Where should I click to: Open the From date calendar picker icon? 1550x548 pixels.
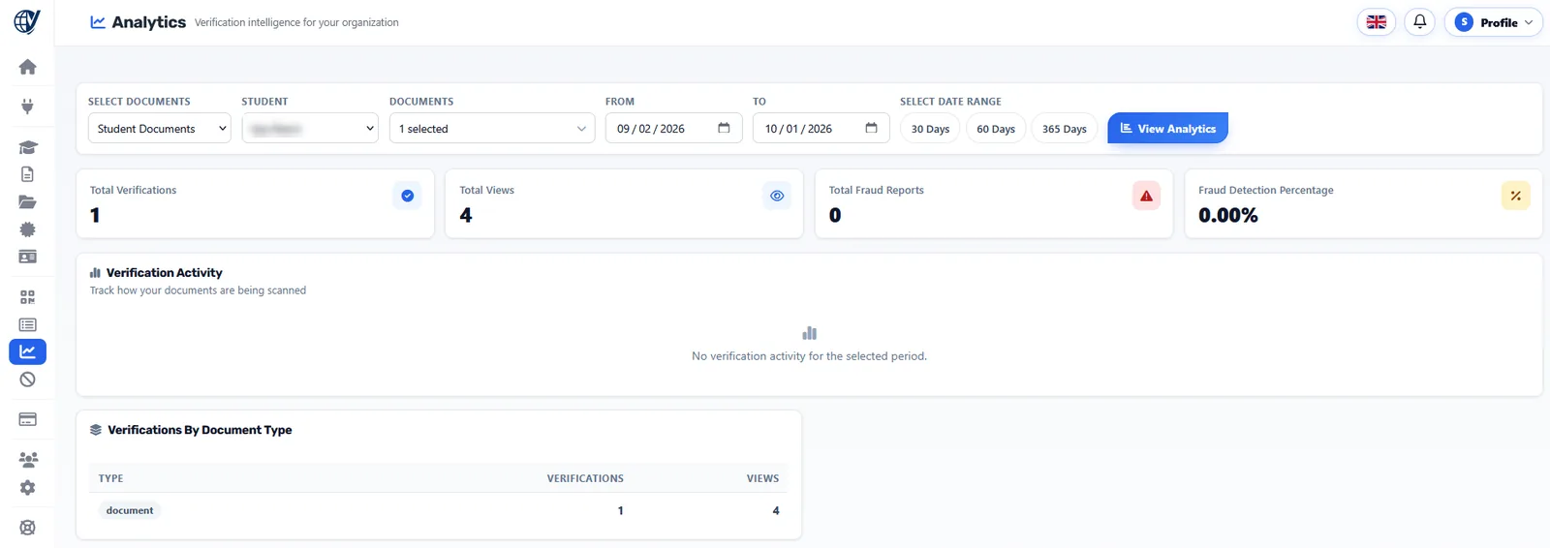click(724, 128)
